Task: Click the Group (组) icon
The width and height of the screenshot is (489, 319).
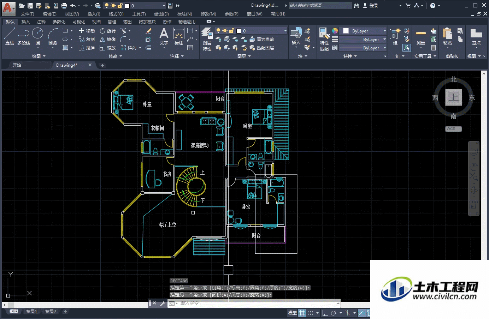Action: (x=395, y=37)
